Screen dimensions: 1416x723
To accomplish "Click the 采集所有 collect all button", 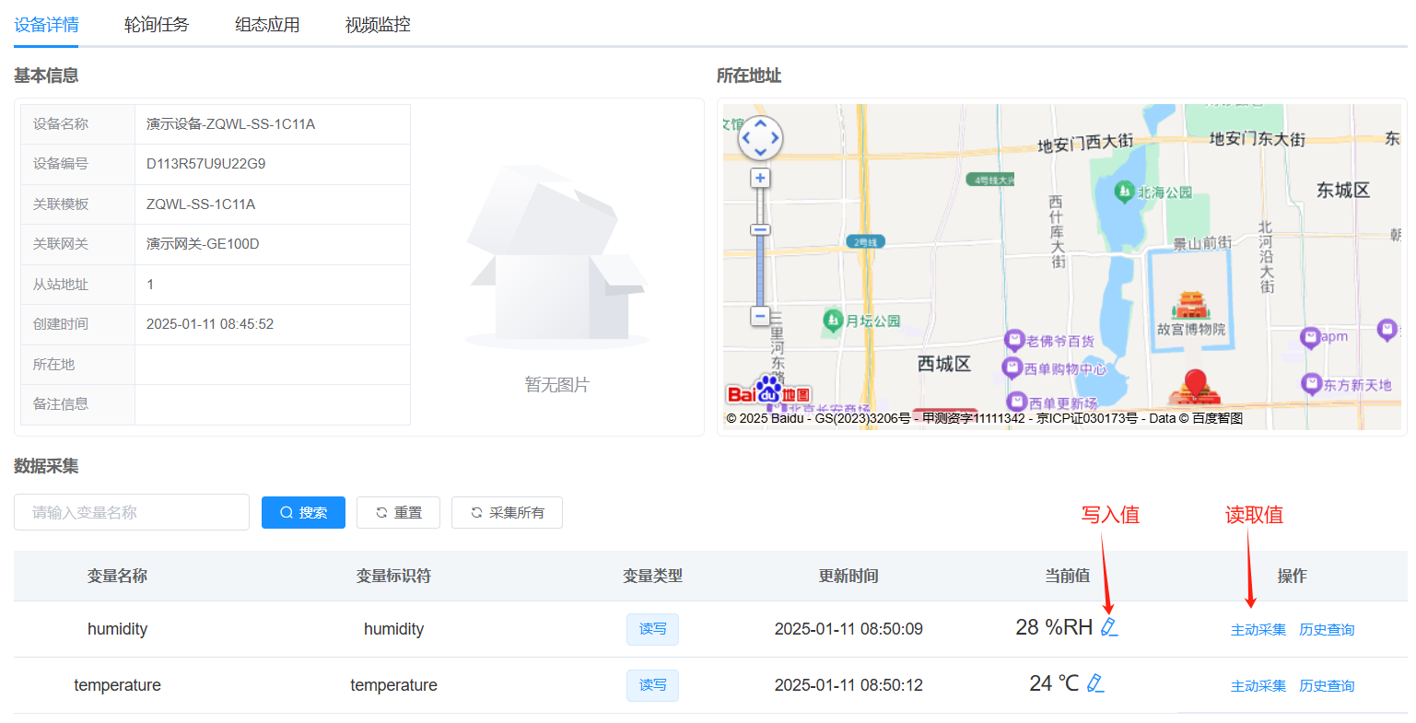I will [507, 513].
